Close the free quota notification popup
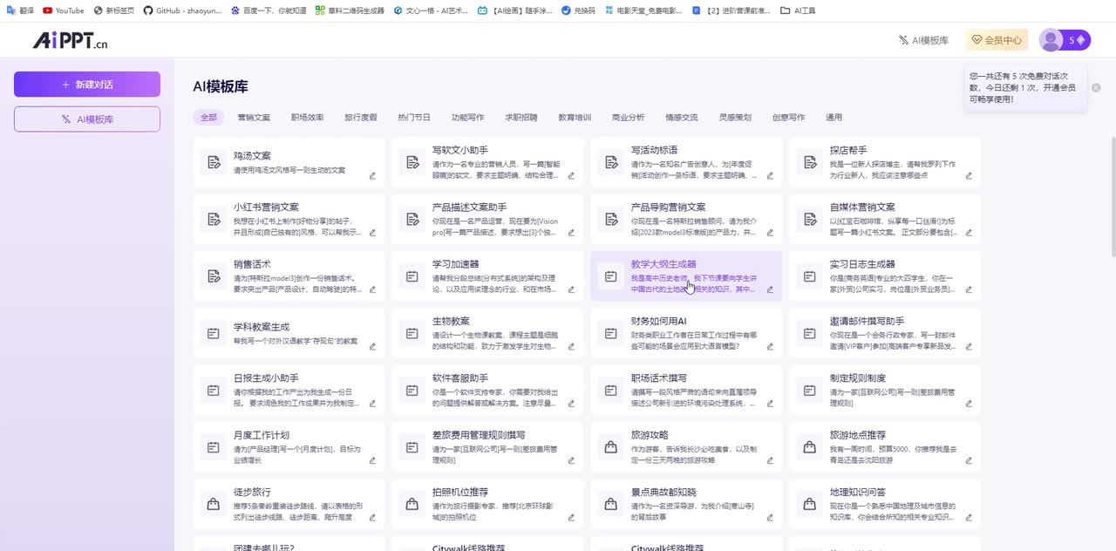Image resolution: width=1116 pixels, height=551 pixels. click(1096, 87)
